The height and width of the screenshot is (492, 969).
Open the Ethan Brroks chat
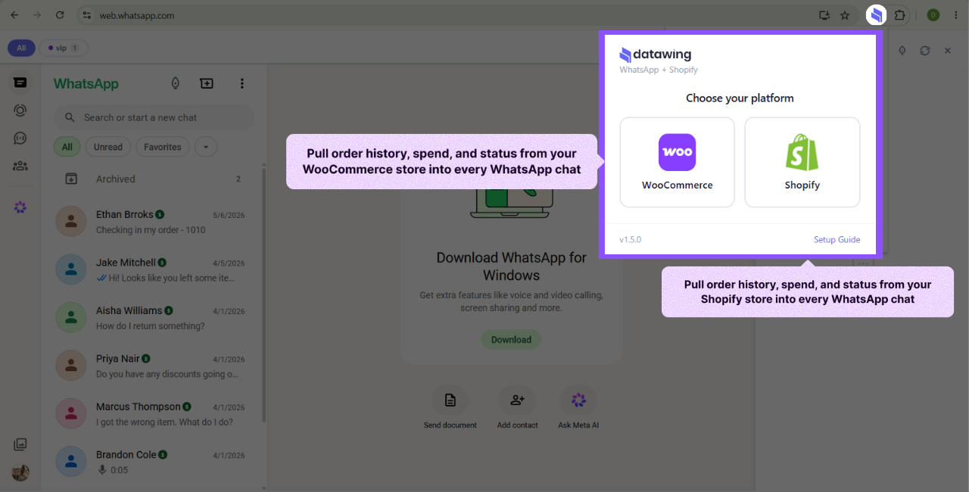(154, 222)
